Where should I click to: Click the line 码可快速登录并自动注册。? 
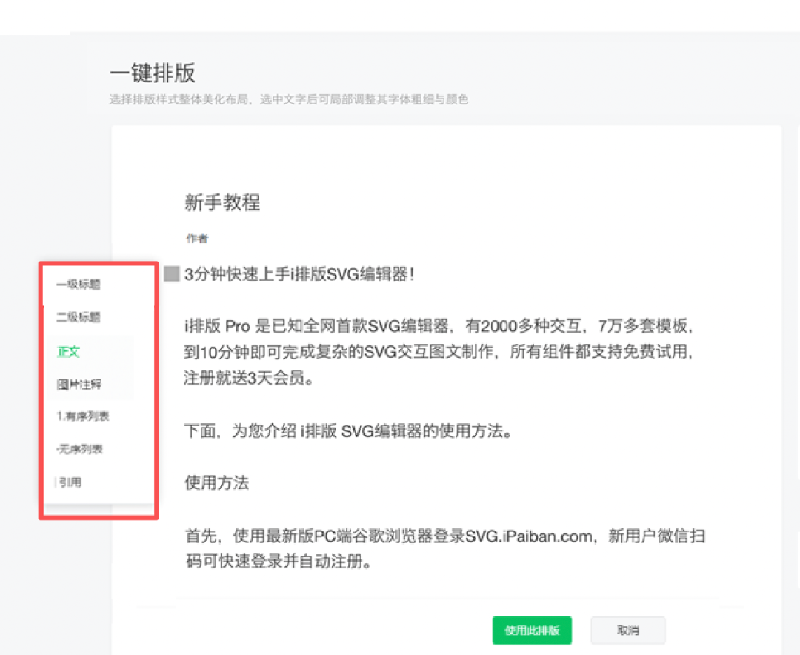click(x=279, y=561)
